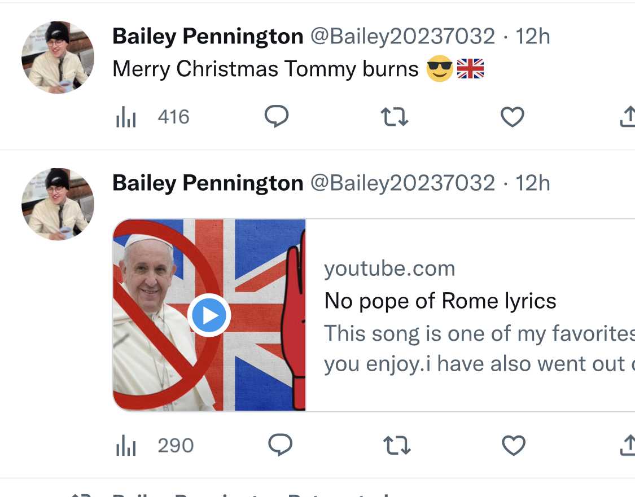The height and width of the screenshot is (497, 635).
Task: Like the Merry Christmas Tommy burns tweet
Action: point(513,117)
